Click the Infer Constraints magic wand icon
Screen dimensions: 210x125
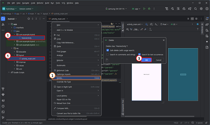point(145,29)
